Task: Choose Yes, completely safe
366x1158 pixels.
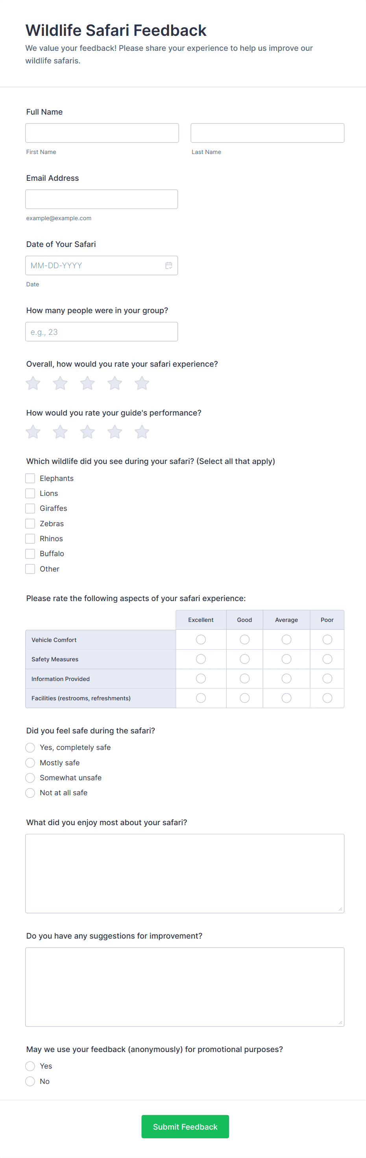Action: pyautogui.click(x=30, y=747)
